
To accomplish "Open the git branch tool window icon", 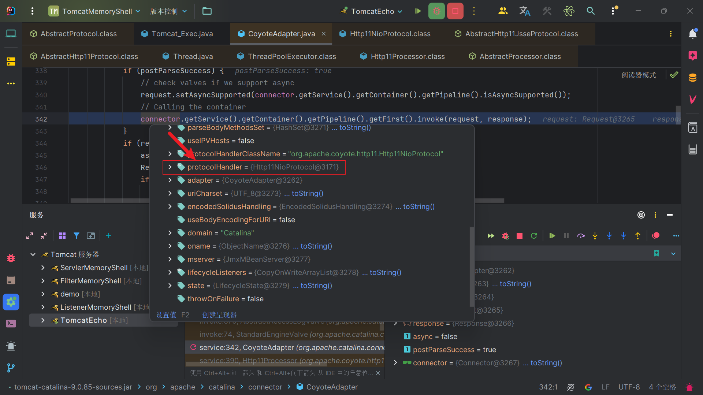I will tap(11, 368).
